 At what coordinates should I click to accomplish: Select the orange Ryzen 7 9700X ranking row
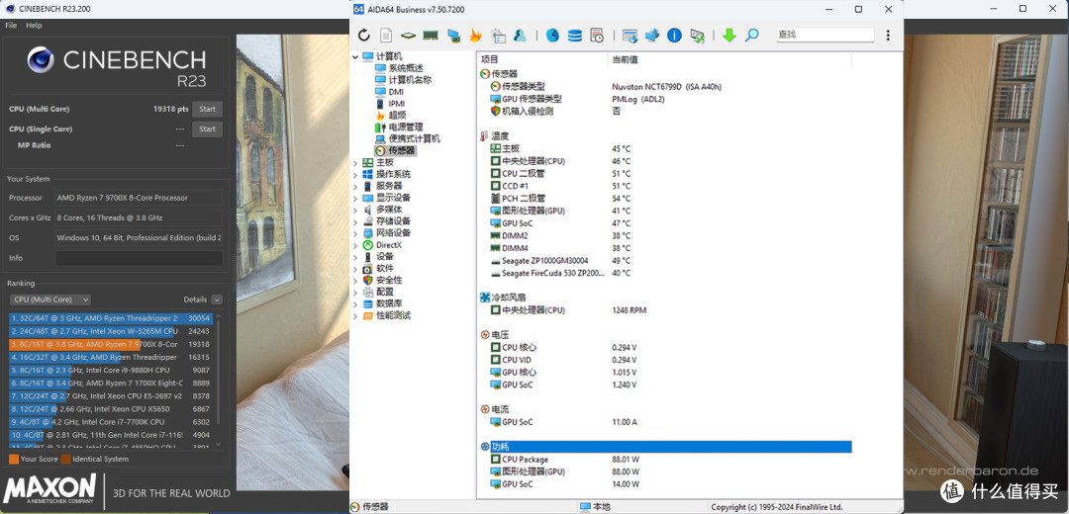tap(111, 344)
